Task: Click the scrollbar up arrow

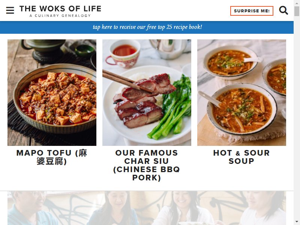Action: (297, 3)
